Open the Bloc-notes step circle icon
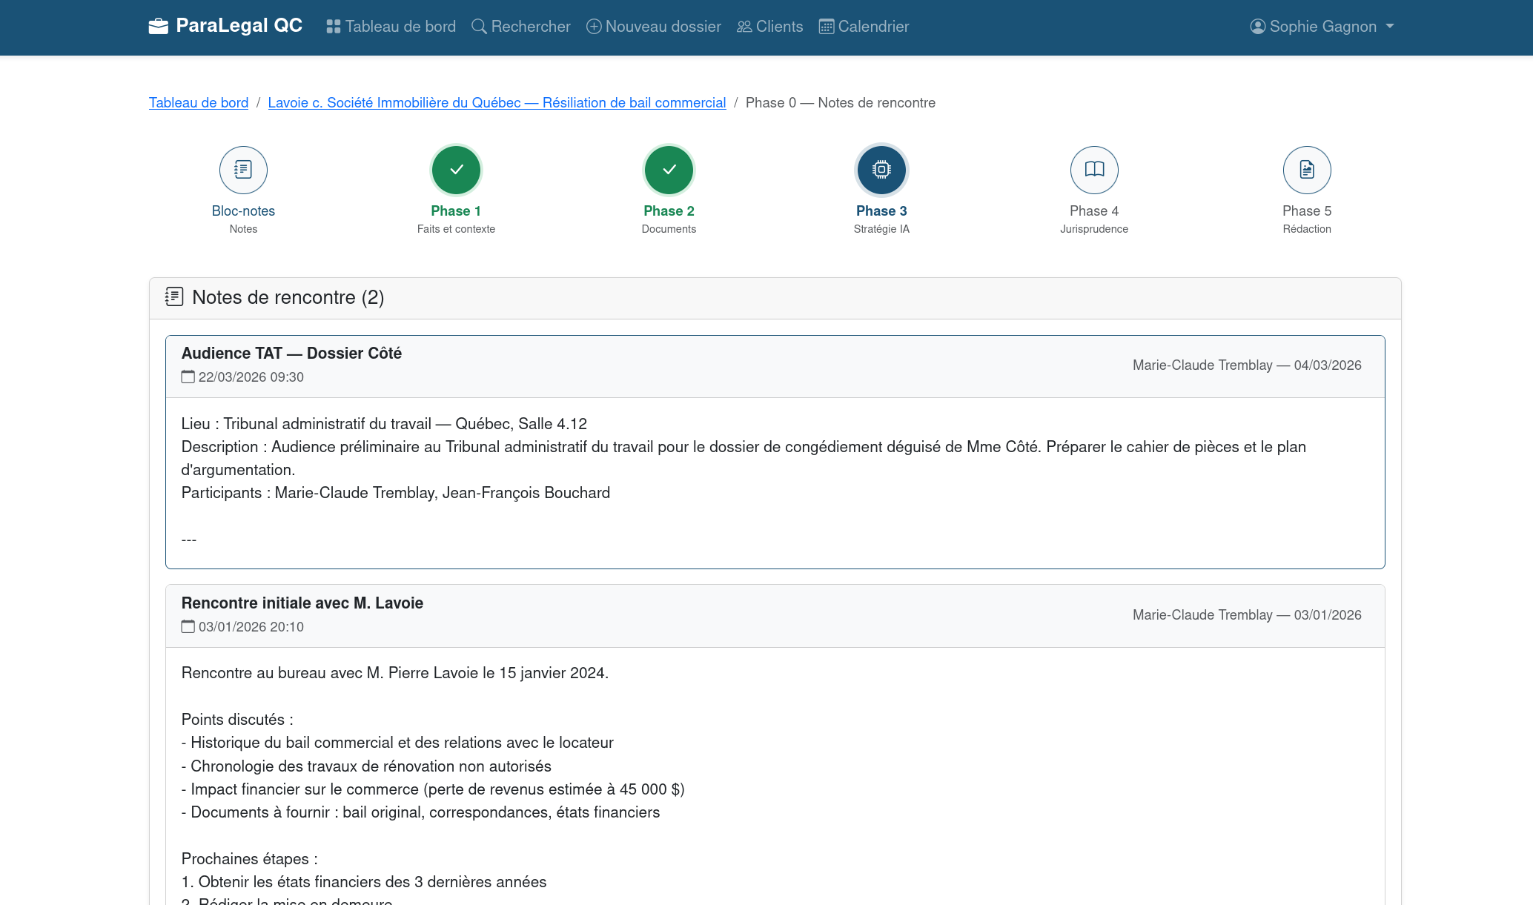Viewport: 1533px width, 905px height. [x=243, y=170]
